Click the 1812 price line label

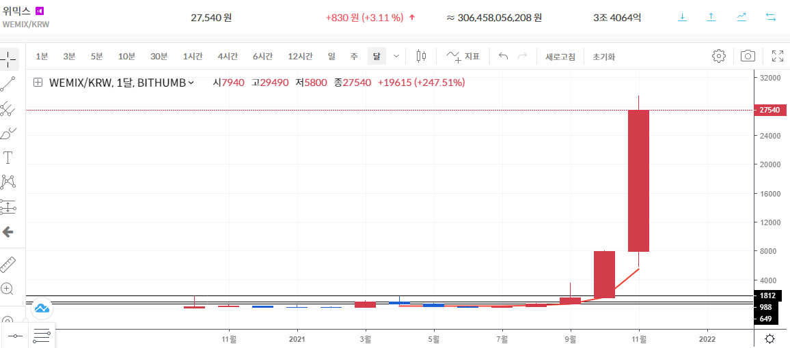768,295
